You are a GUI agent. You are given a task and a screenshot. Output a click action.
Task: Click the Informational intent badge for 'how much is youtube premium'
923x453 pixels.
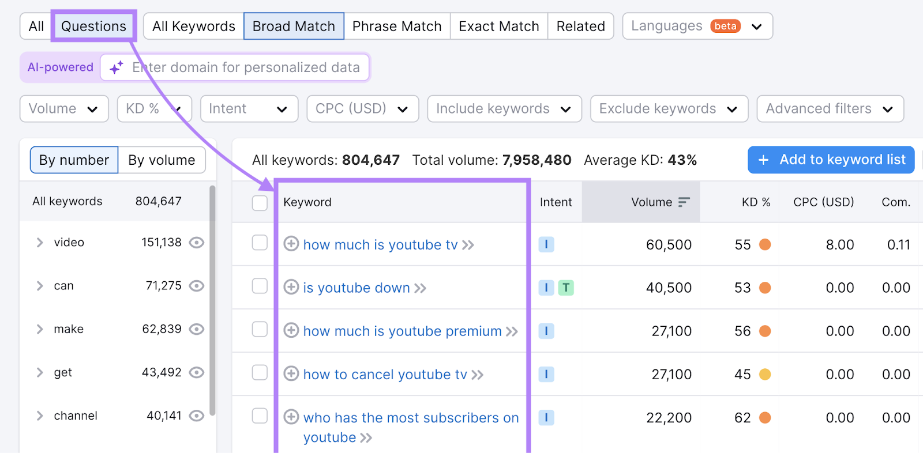(x=546, y=331)
